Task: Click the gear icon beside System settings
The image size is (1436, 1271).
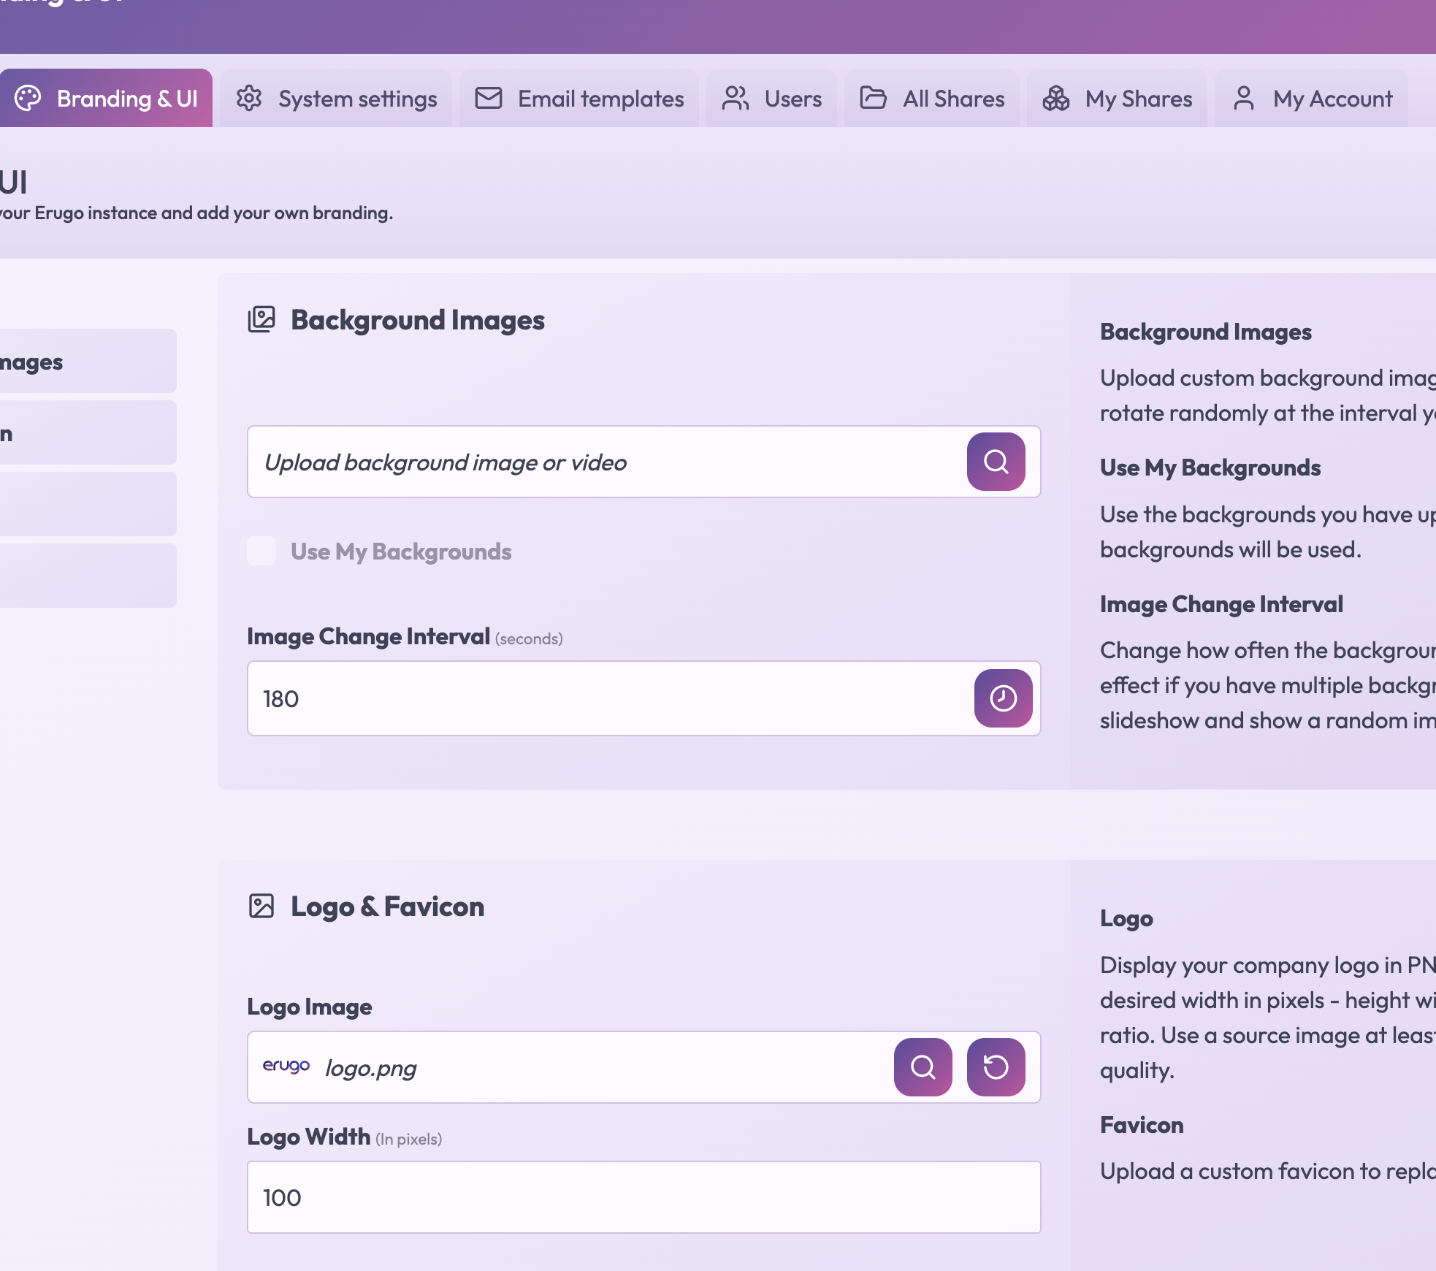Action: pos(251,97)
